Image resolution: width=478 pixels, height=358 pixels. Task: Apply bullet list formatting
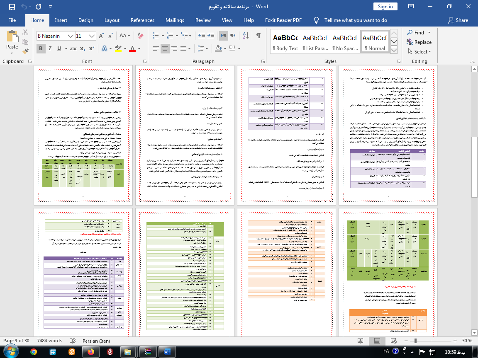[x=156, y=36]
